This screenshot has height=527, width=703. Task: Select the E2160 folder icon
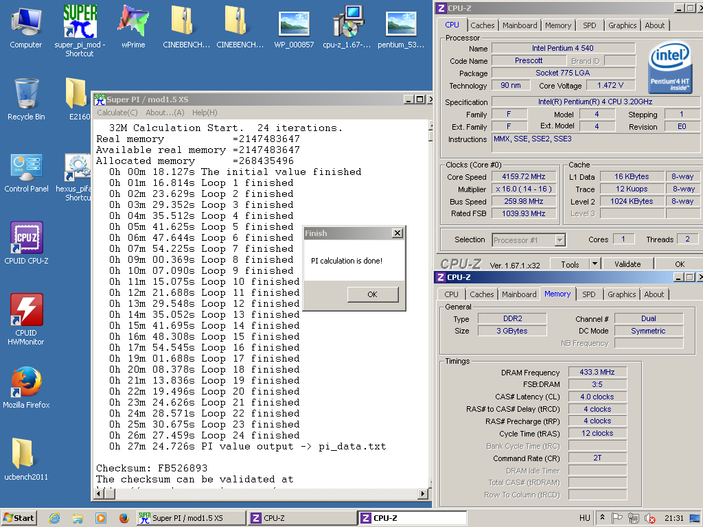click(77, 99)
